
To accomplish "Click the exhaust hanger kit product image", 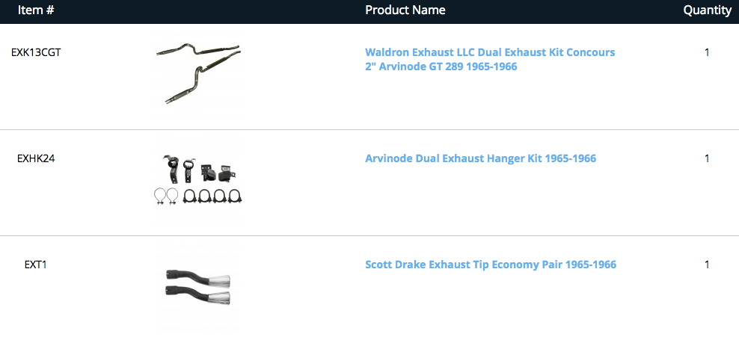I will pyautogui.click(x=198, y=181).
